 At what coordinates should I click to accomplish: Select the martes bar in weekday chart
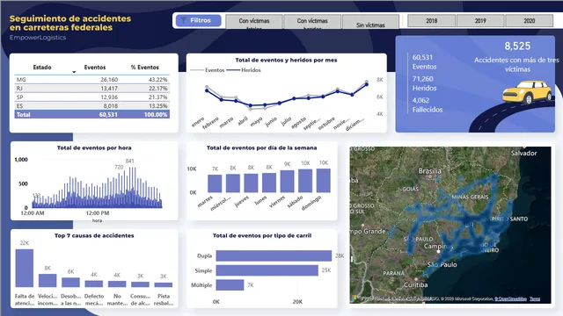(215, 183)
